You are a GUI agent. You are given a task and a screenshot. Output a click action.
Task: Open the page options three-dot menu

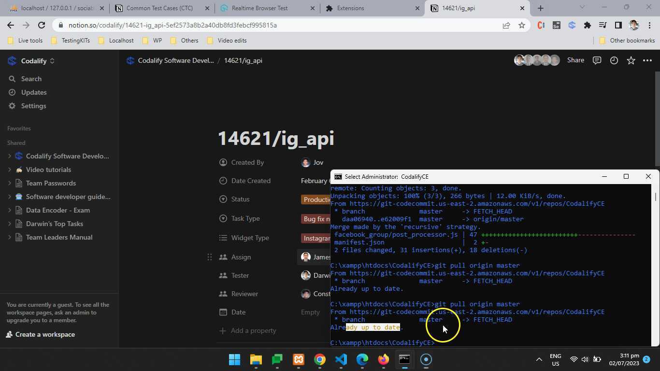click(x=647, y=60)
